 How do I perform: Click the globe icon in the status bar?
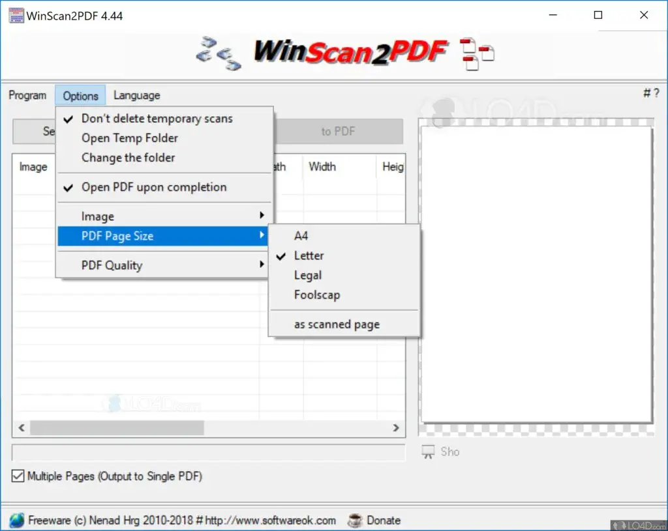(x=16, y=520)
